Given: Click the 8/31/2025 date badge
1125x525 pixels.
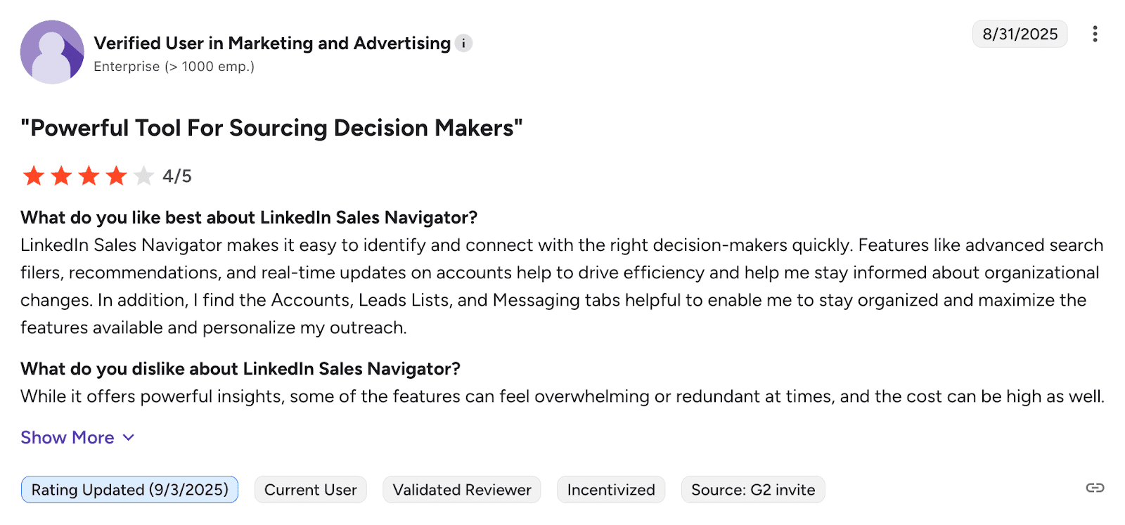Looking at the screenshot, I should click(x=1020, y=34).
